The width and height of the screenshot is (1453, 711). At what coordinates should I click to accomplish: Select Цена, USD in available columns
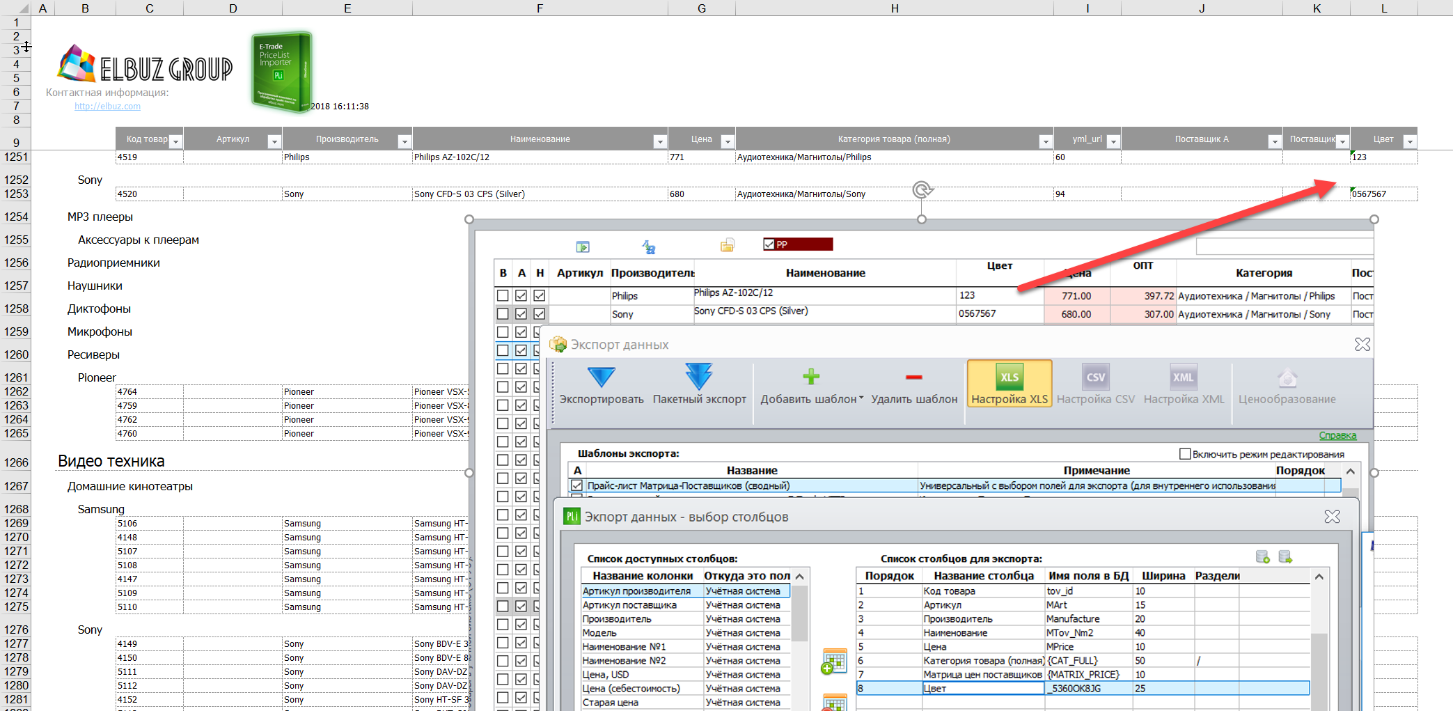686,674
